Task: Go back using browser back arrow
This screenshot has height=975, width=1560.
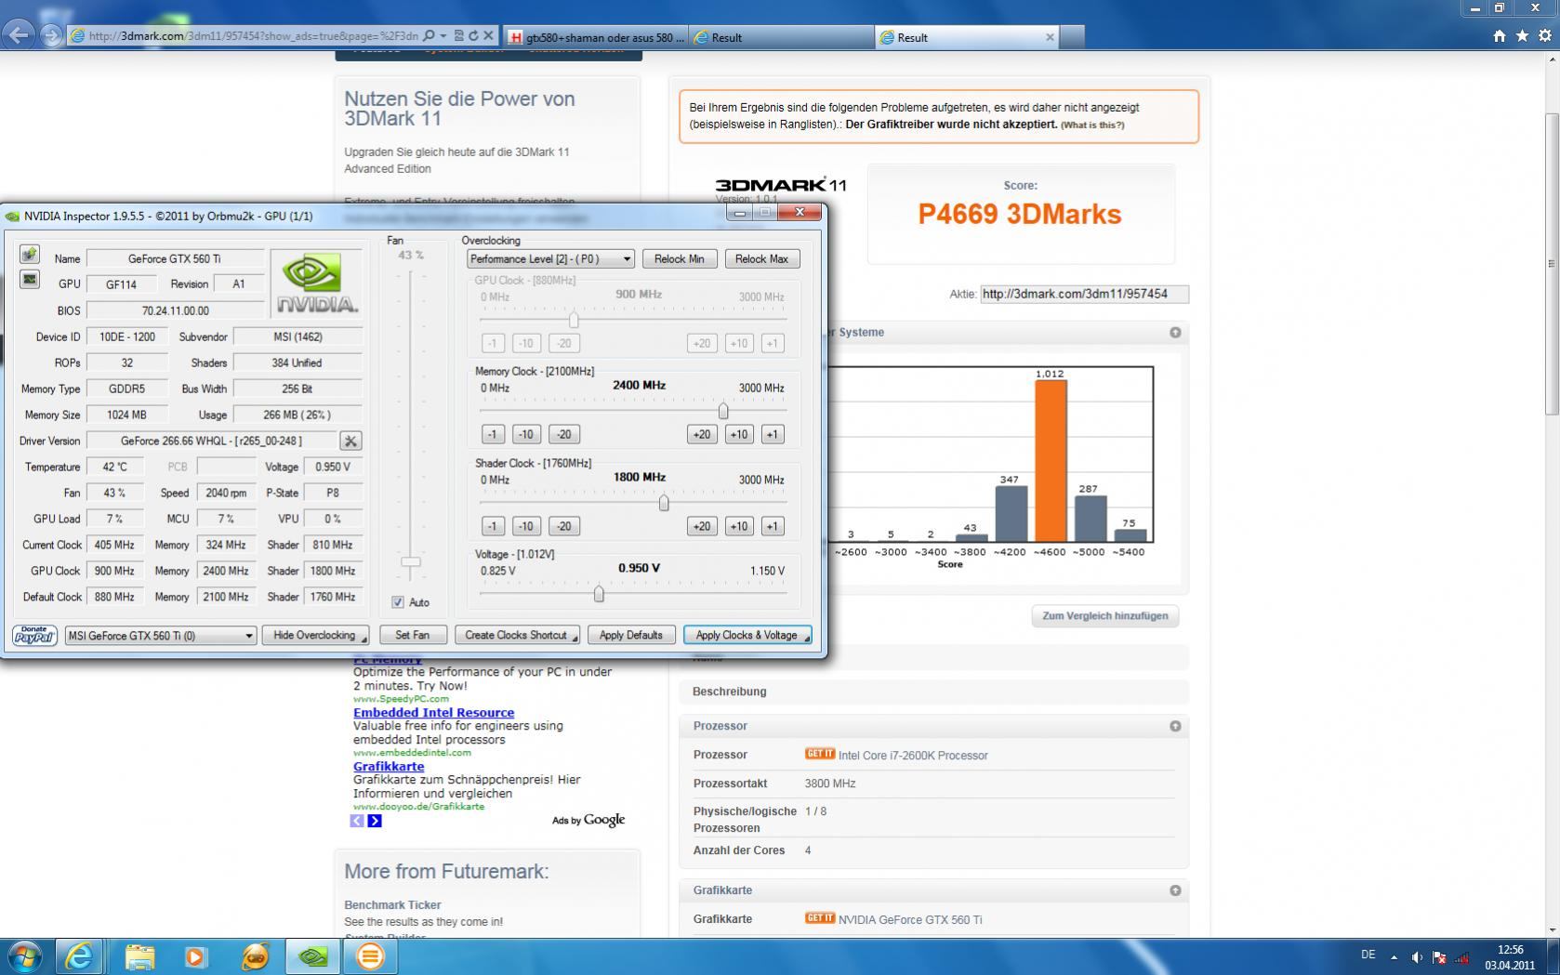Action: (x=18, y=35)
